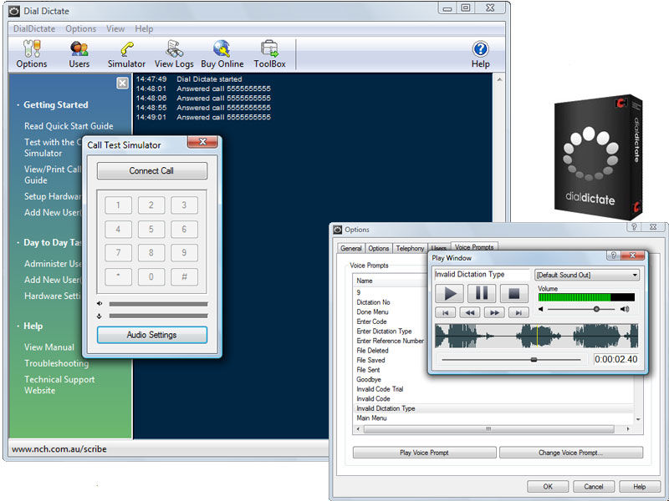Click the Connect Call button
The width and height of the screenshot is (669, 501).
tap(151, 171)
